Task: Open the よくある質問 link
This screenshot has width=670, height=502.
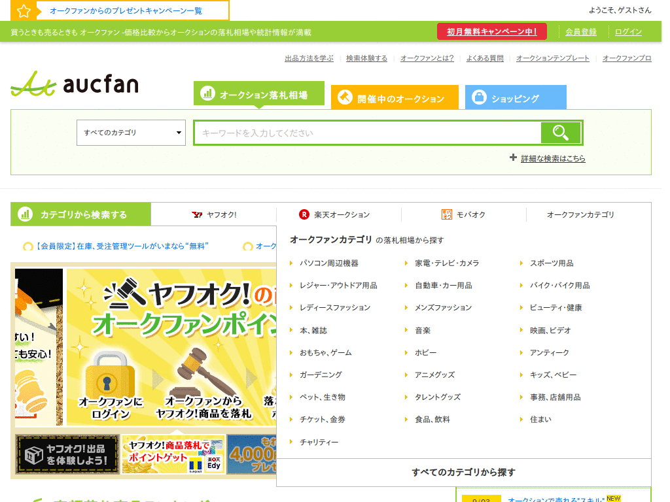Action: [485, 58]
